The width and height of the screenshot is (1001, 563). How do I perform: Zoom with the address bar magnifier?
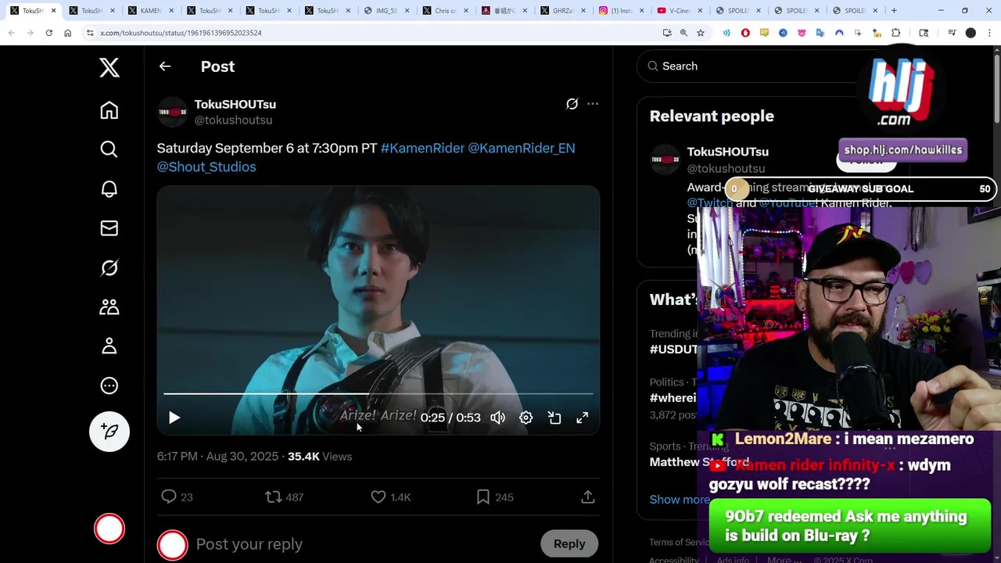click(683, 33)
